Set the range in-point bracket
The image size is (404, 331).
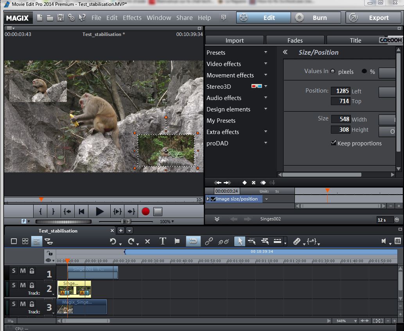coord(40,211)
